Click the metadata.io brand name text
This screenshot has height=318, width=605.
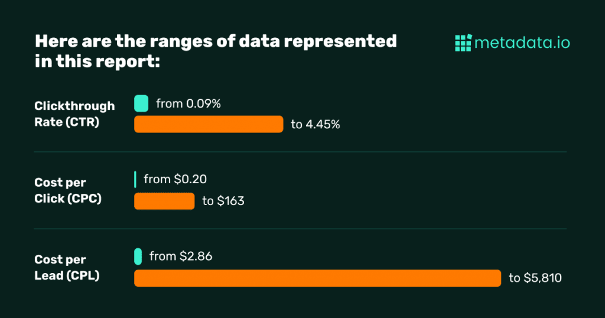click(x=522, y=43)
